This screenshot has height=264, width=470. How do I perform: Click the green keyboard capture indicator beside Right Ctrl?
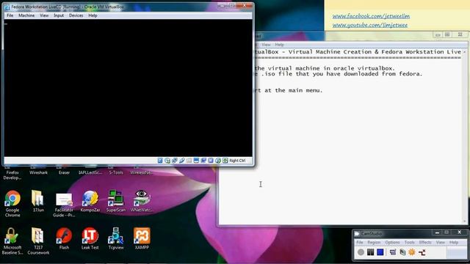point(225,161)
